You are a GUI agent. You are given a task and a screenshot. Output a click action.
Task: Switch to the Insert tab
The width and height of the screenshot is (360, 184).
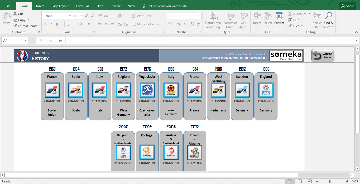coord(40,6)
